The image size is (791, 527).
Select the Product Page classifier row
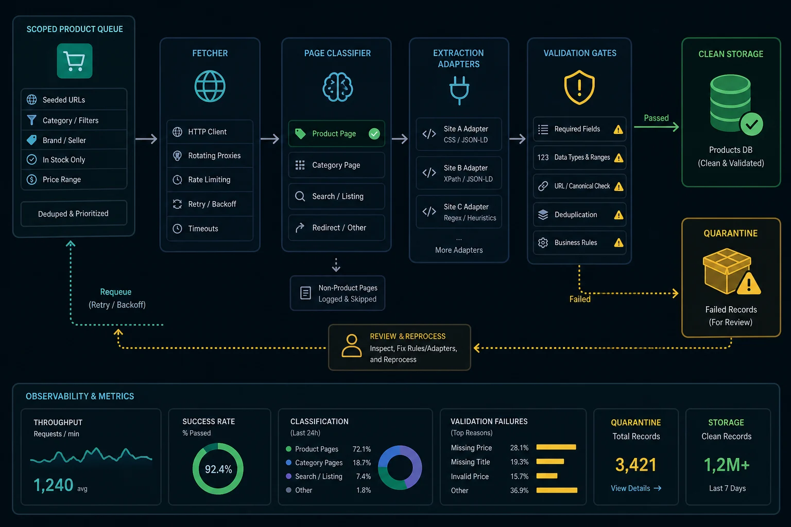click(x=336, y=134)
